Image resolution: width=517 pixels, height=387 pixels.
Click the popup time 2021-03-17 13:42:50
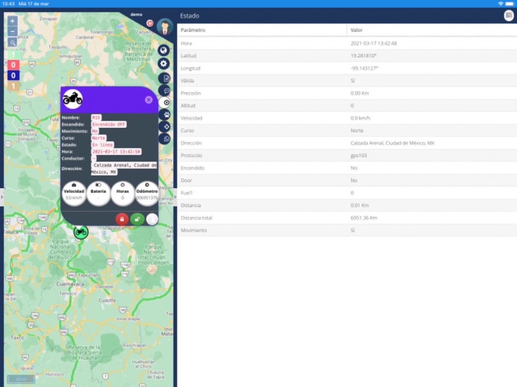pos(116,152)
